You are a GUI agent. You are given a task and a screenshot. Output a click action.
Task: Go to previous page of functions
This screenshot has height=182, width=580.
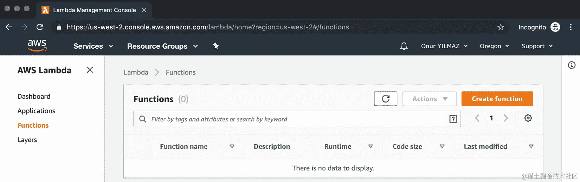point(477,118)
